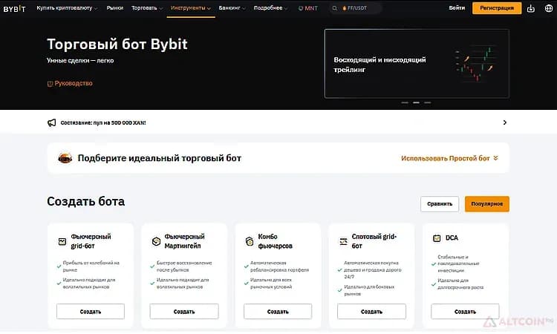Screen dimensions: 557x334
Task: Open the Восходящий и нисходящий трейлинг banner
Action: pos(417,64)
